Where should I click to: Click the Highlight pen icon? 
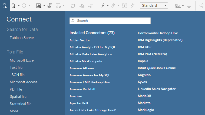point(103,6)
